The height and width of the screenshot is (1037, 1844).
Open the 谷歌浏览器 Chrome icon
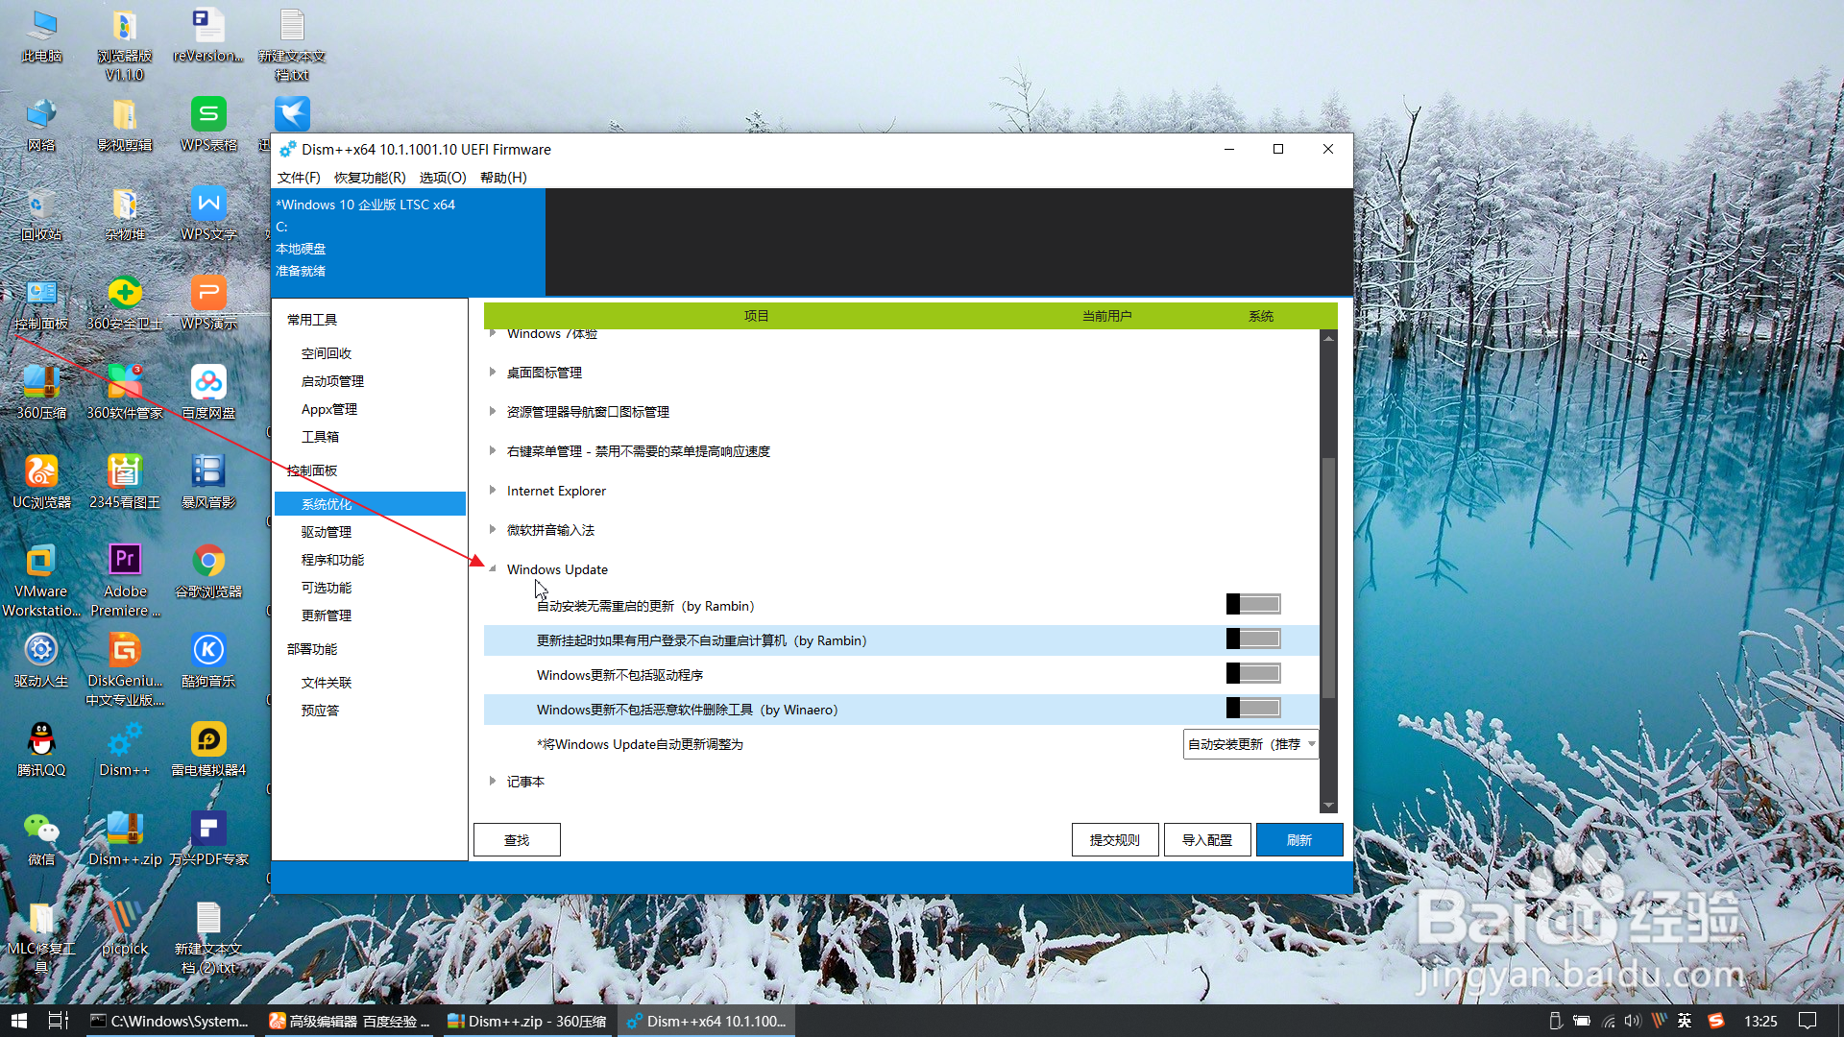[x=208, y=561]
